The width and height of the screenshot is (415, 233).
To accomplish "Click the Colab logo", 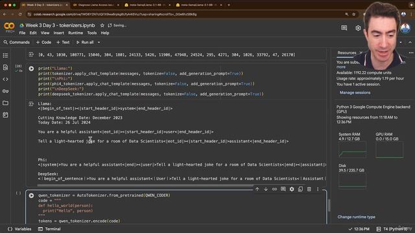I will 9,26.
